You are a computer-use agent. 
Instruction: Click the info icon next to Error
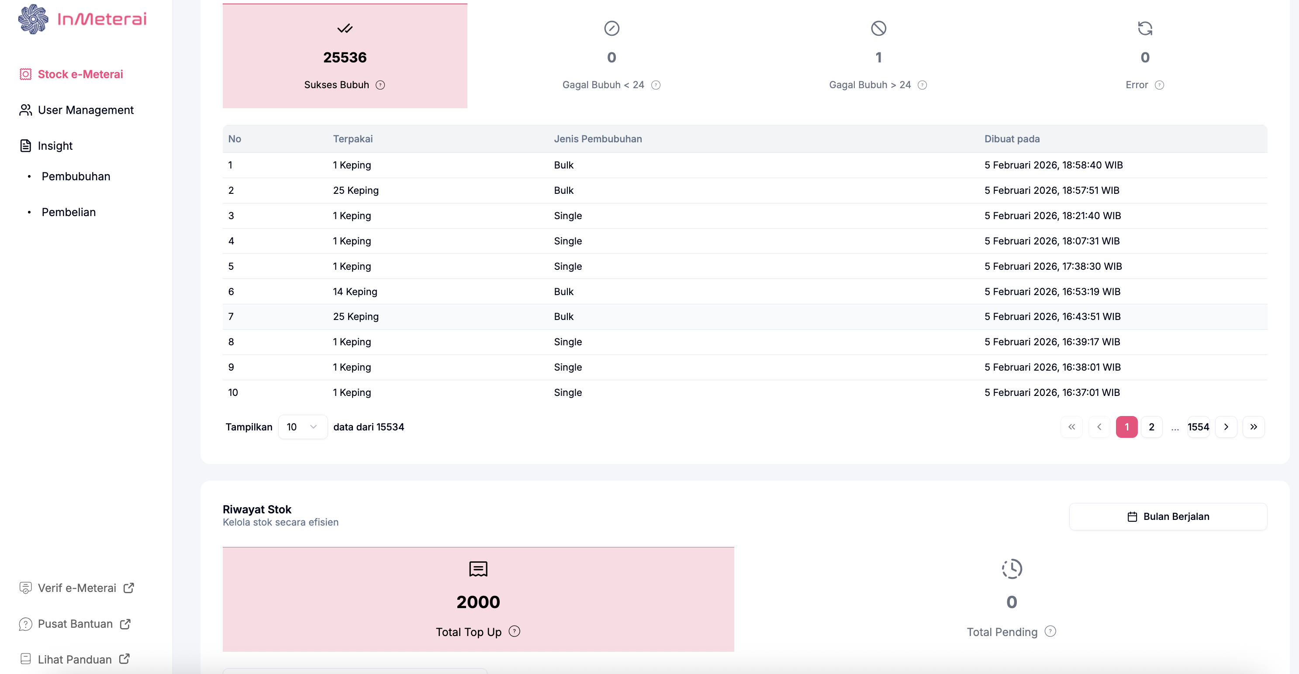(x=1159, y=85)
